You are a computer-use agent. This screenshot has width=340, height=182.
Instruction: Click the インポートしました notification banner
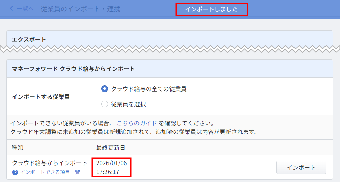pyautogui.click(x=212, y=9)
